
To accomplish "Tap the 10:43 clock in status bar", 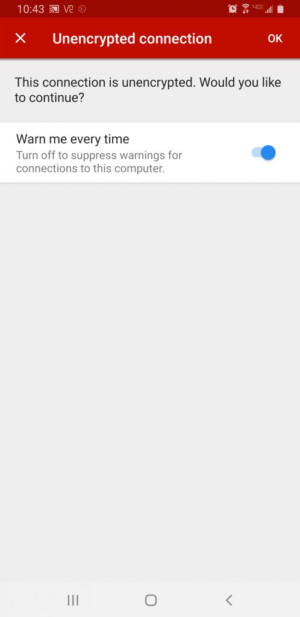I will point(31,9).
